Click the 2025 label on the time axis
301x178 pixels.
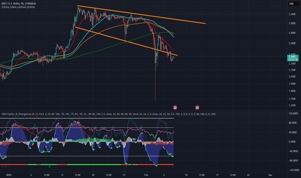(9, 175)
